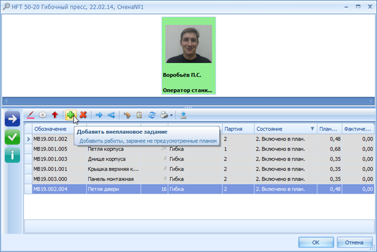
Task: Click the download tray icon in toolbar
Action: point(183,115)
